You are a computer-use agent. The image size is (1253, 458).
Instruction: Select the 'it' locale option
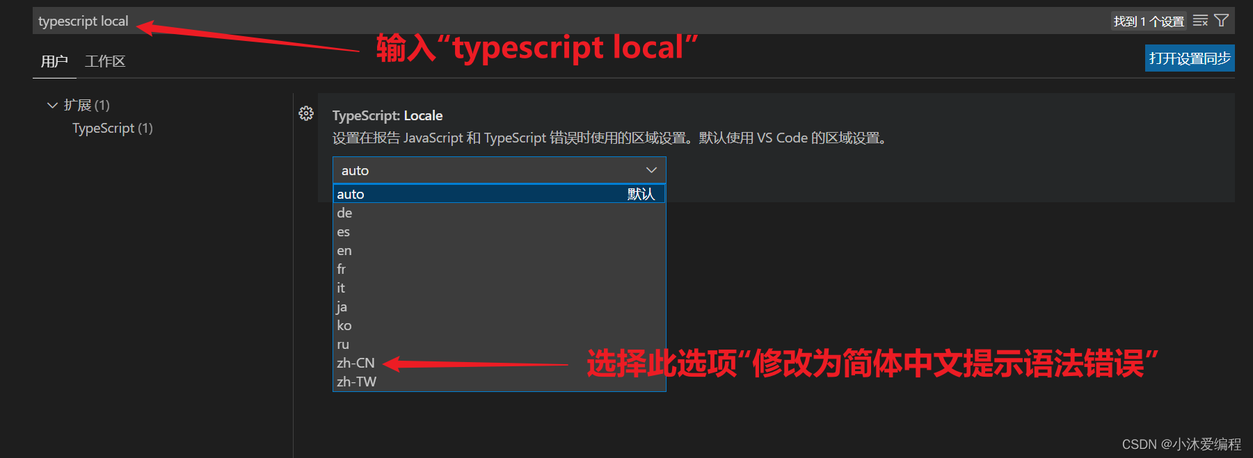click(x=499, y=288)
